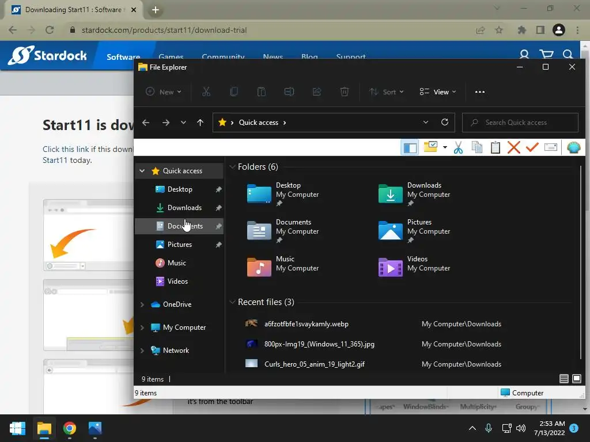Click the Stardock logo in browser

(47, 55)
